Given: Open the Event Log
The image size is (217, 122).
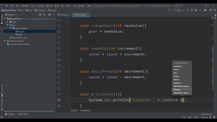Looking at the screenshot, I should [x=207, y=114].
